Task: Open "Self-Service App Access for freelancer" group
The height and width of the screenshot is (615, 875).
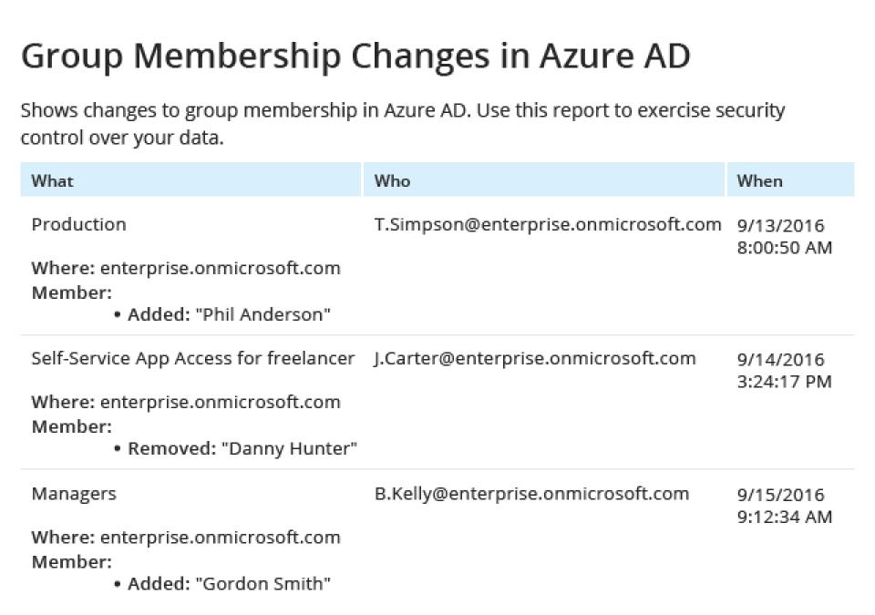Action: pyautogui.click(x=193, y=358)
